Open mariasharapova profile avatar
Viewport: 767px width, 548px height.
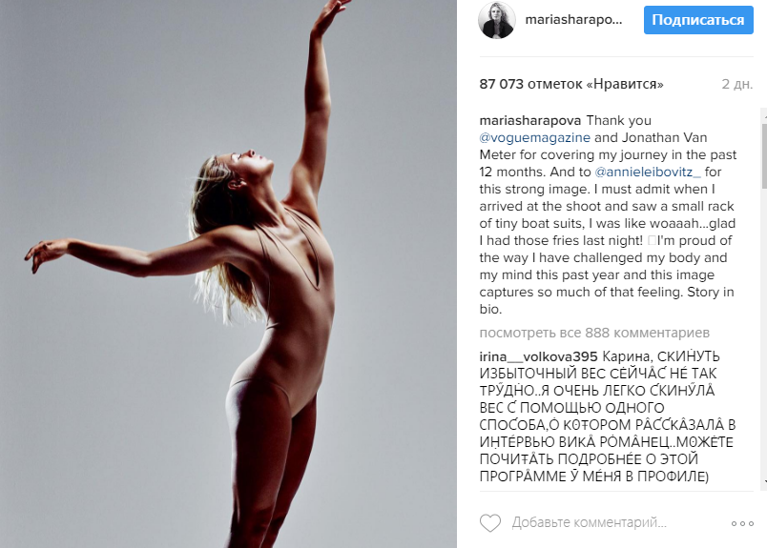(496, 20)
